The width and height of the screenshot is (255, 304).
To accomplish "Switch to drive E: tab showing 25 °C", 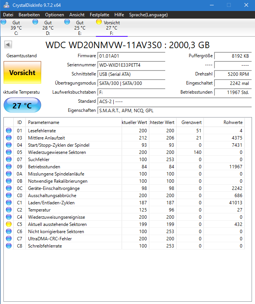I will click(80, 28).
